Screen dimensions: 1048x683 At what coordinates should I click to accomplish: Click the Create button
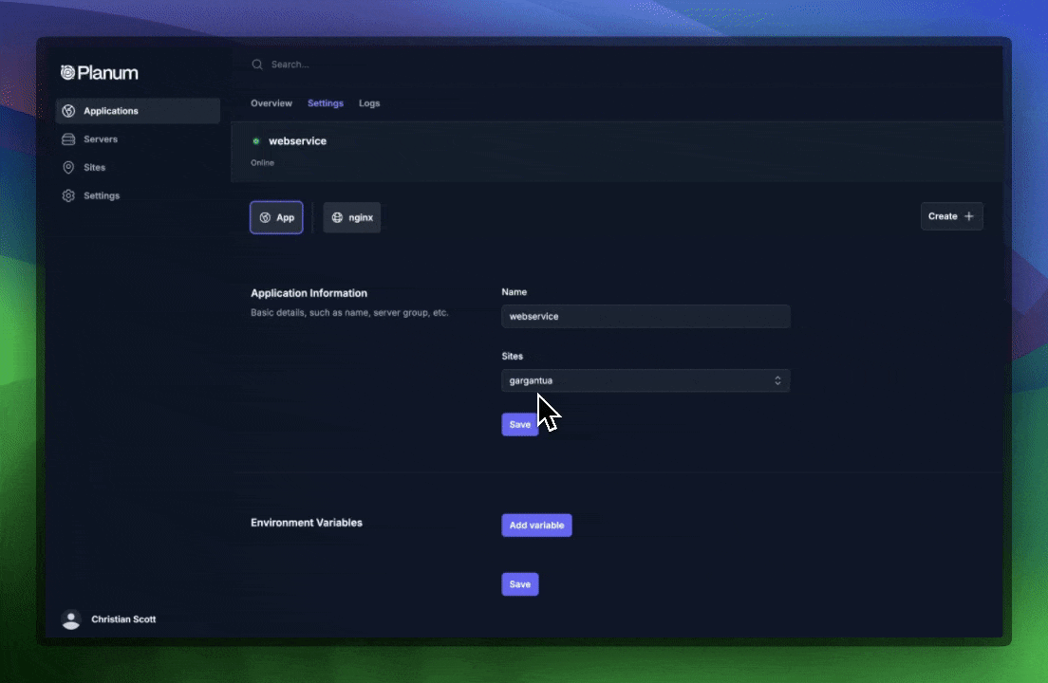point(951,215)
